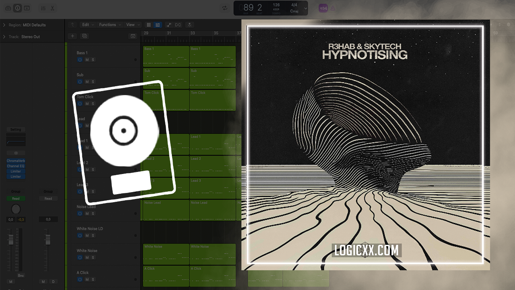Click the volume fader above D button

(47, 240)
